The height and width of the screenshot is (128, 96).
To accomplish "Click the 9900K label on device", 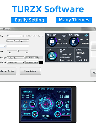I will 46,116.
